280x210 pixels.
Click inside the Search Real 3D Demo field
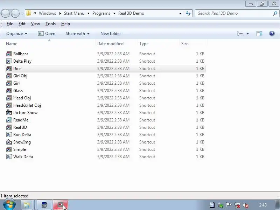[x=234, y=13]
